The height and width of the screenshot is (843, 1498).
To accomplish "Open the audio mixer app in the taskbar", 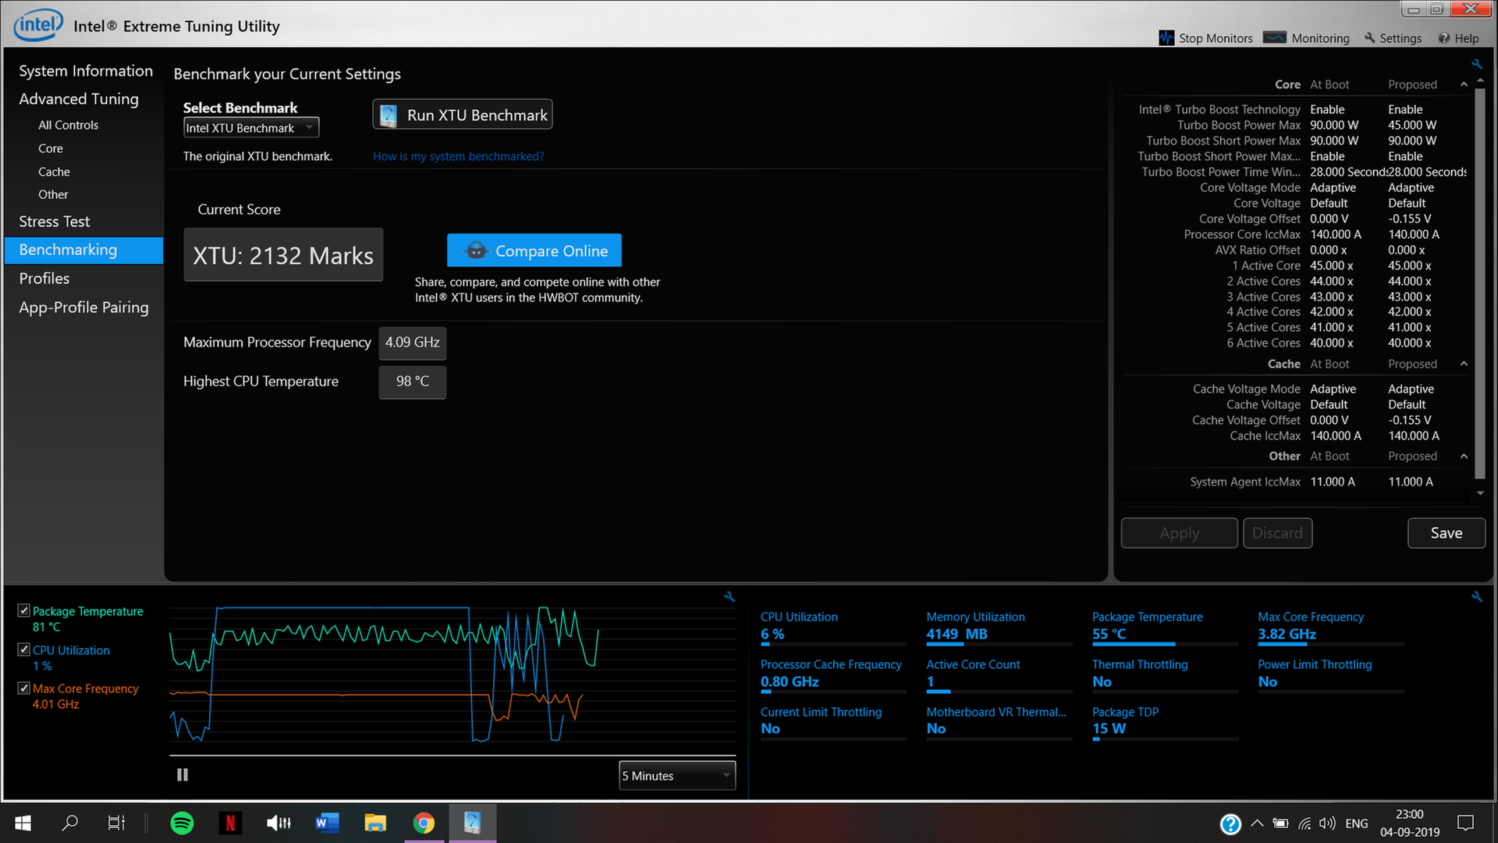I will pos(279,823).
